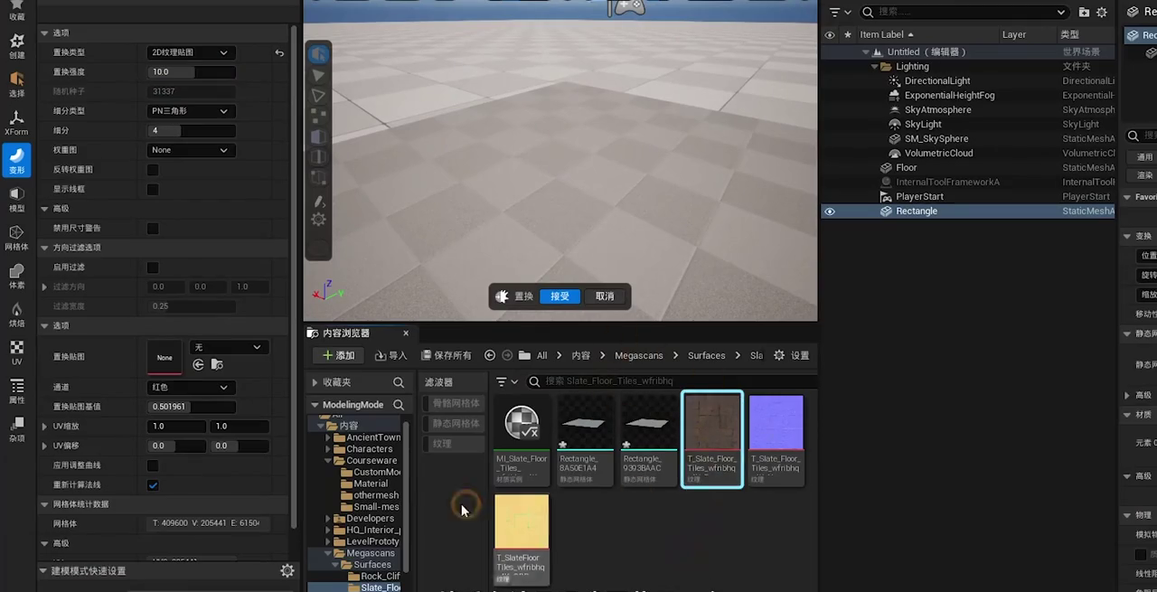The image size is (1157, 592).
Task: Open the 置换贴图 asset dropdown showing 无
Action: 229,347
